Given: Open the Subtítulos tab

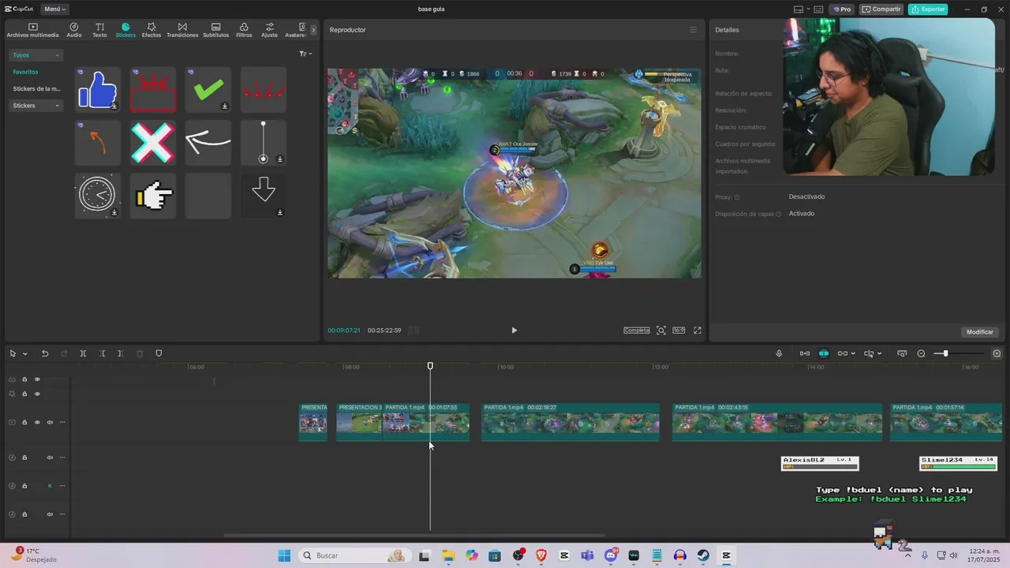Looking at the screenshot, I should [215, 30].
